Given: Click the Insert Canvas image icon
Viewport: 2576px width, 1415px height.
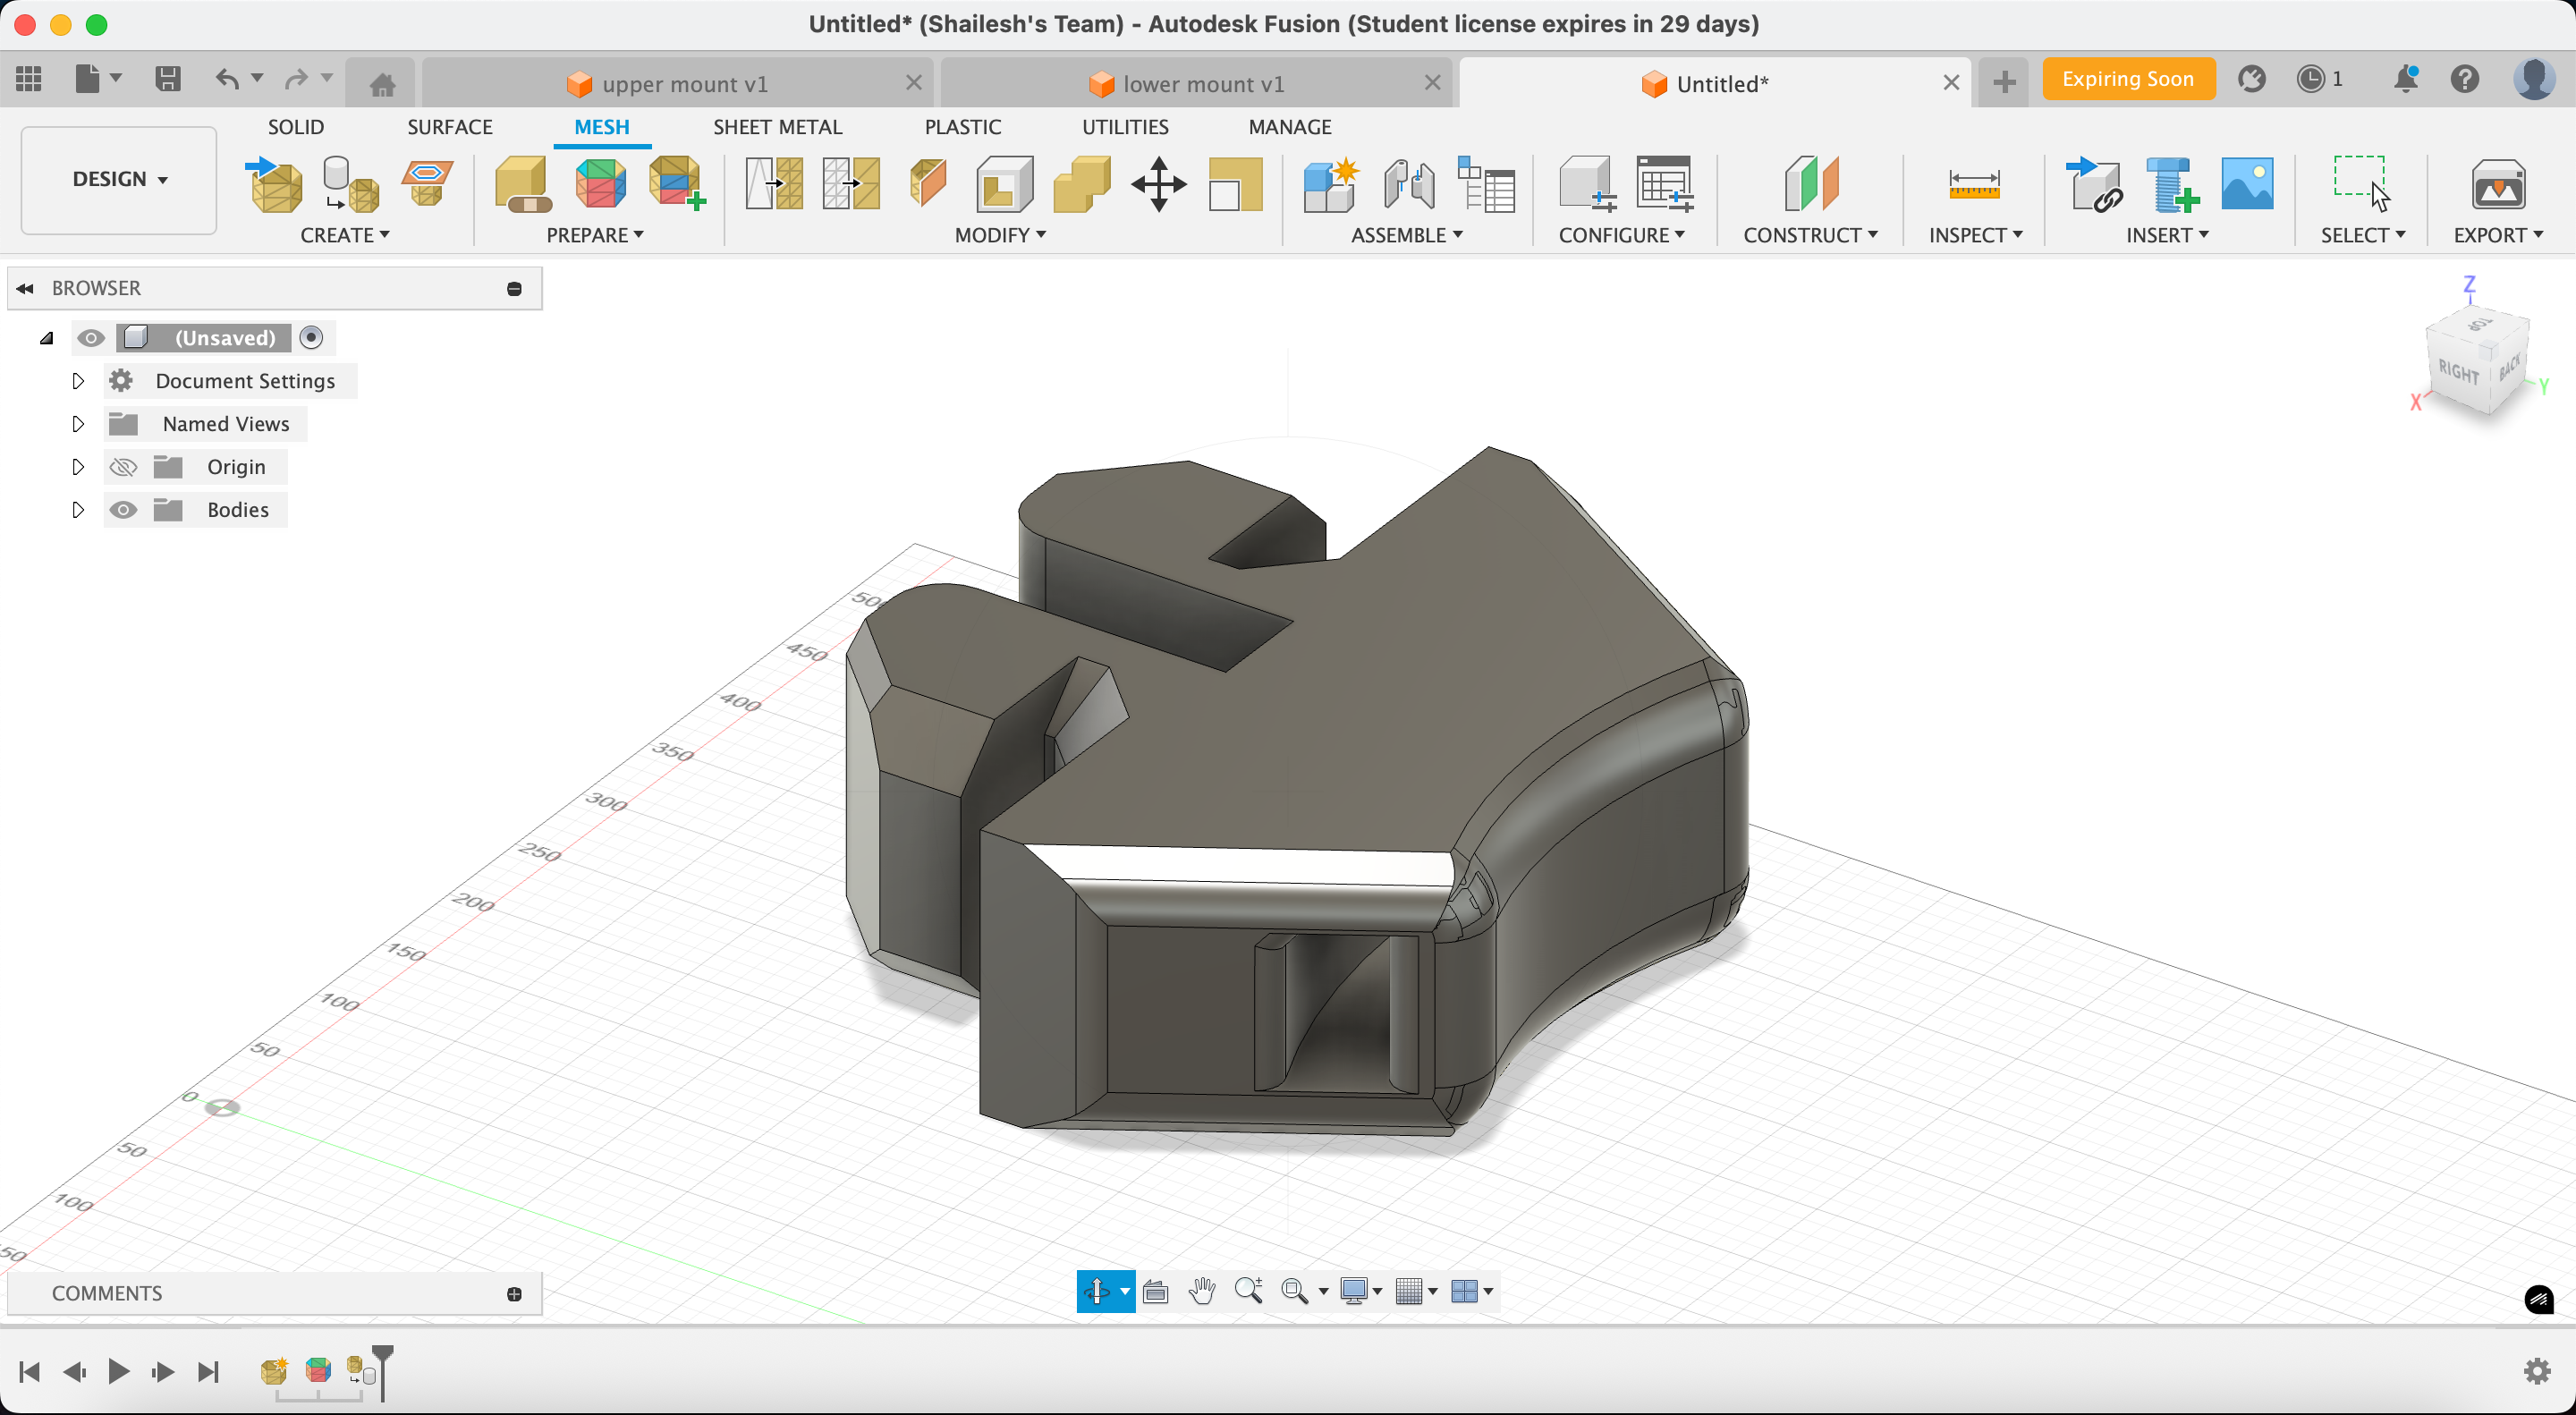Looking at the screenshot, I should [2247, 184].
